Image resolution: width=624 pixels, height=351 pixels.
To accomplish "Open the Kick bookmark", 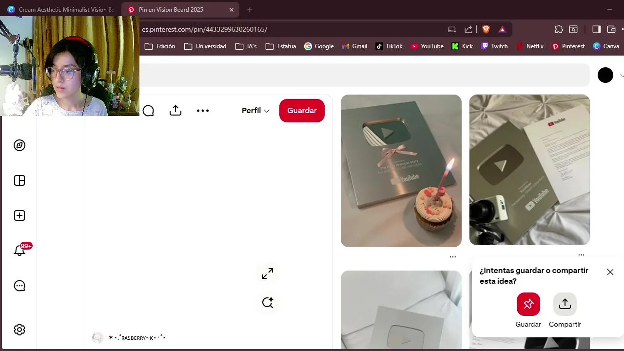I will pyautogui.click(x=462, y=46).
